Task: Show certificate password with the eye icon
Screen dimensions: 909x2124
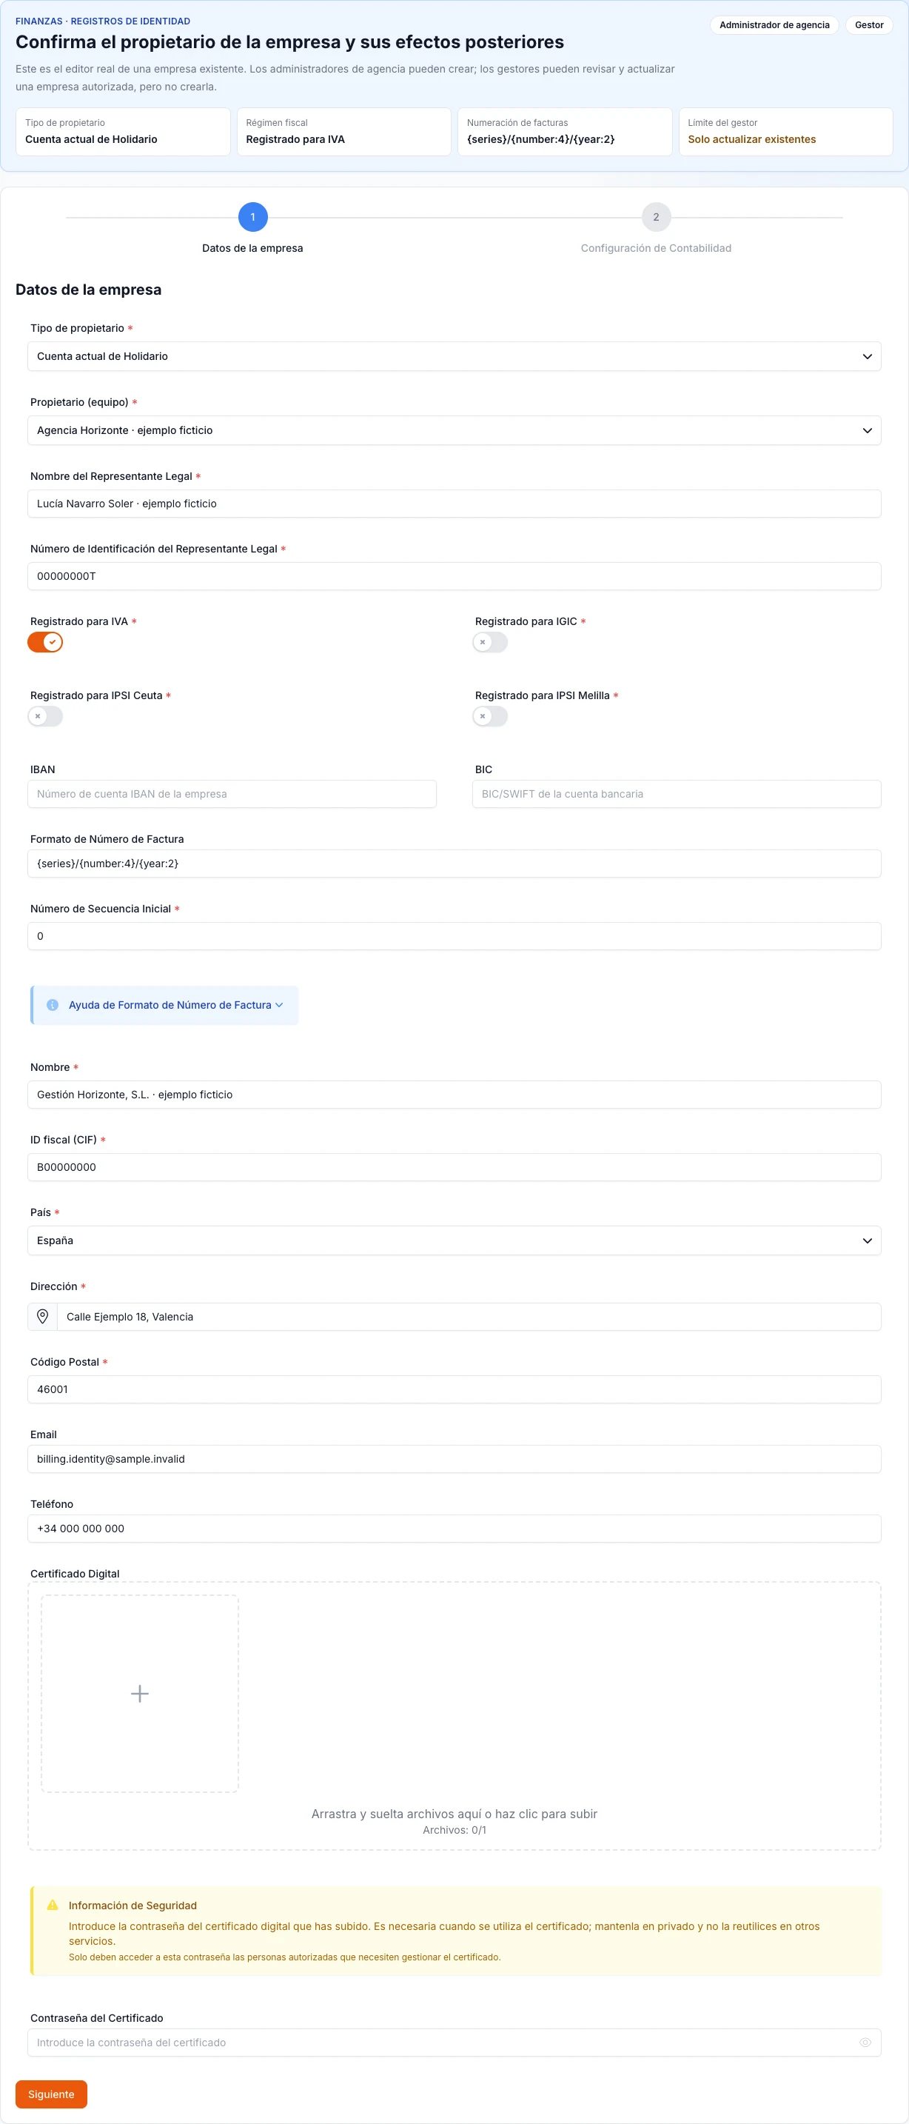Action: [x=865, y=2042]
